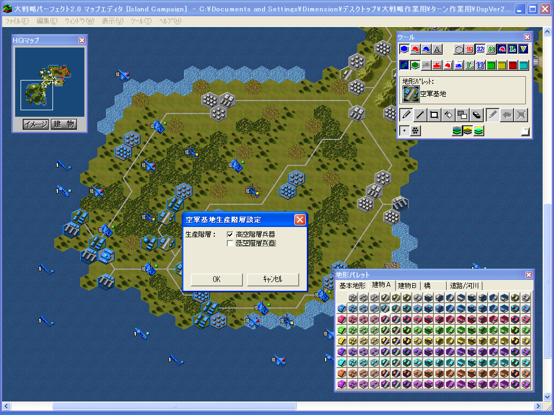Screen dimensions: 554x415
Task: Select the gray hexagon grid icon
Action: [x=458, y=49]
